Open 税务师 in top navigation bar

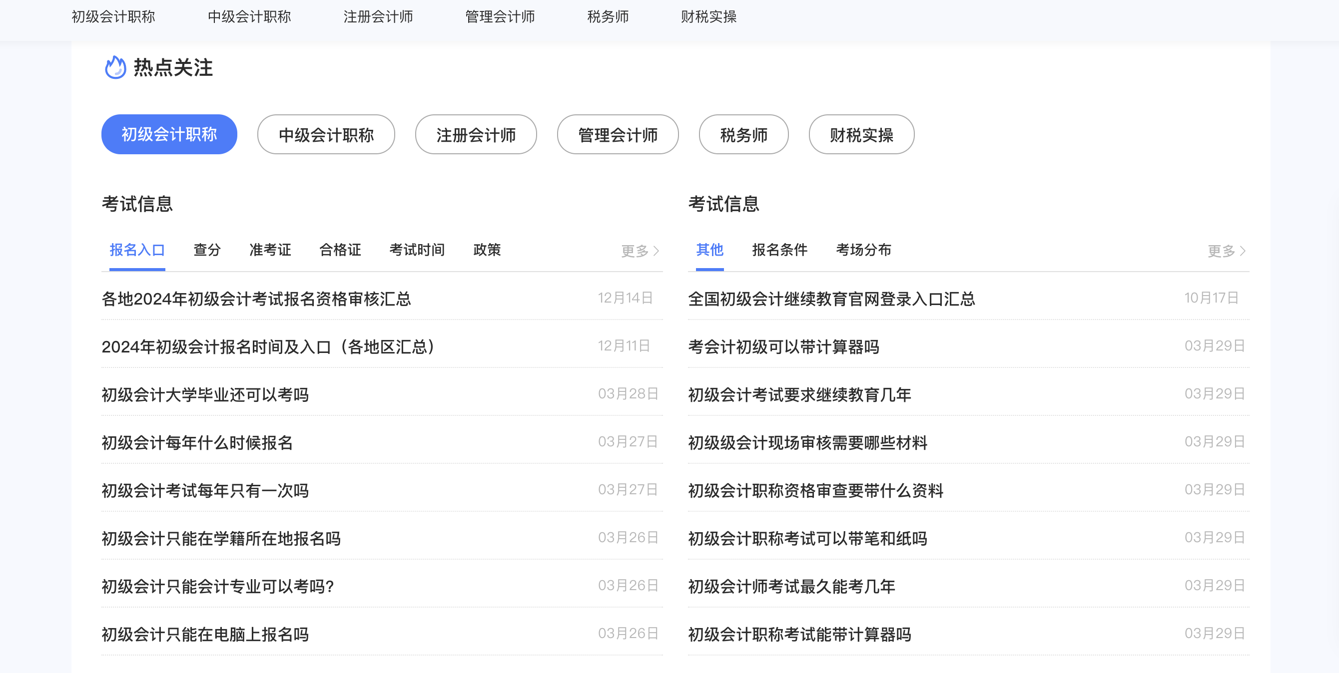(608, 16)
